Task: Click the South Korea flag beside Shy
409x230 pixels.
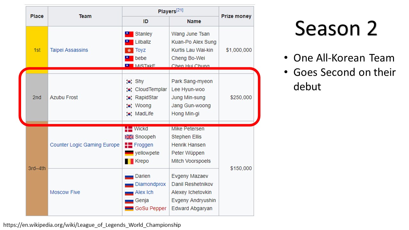Action: [129, 81]
